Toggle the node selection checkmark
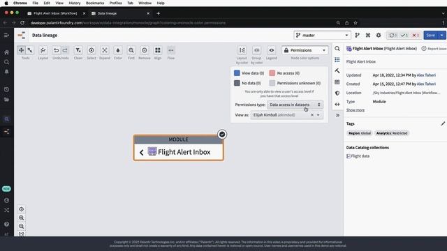Screen dimensions: 447x251 point(222,135)
